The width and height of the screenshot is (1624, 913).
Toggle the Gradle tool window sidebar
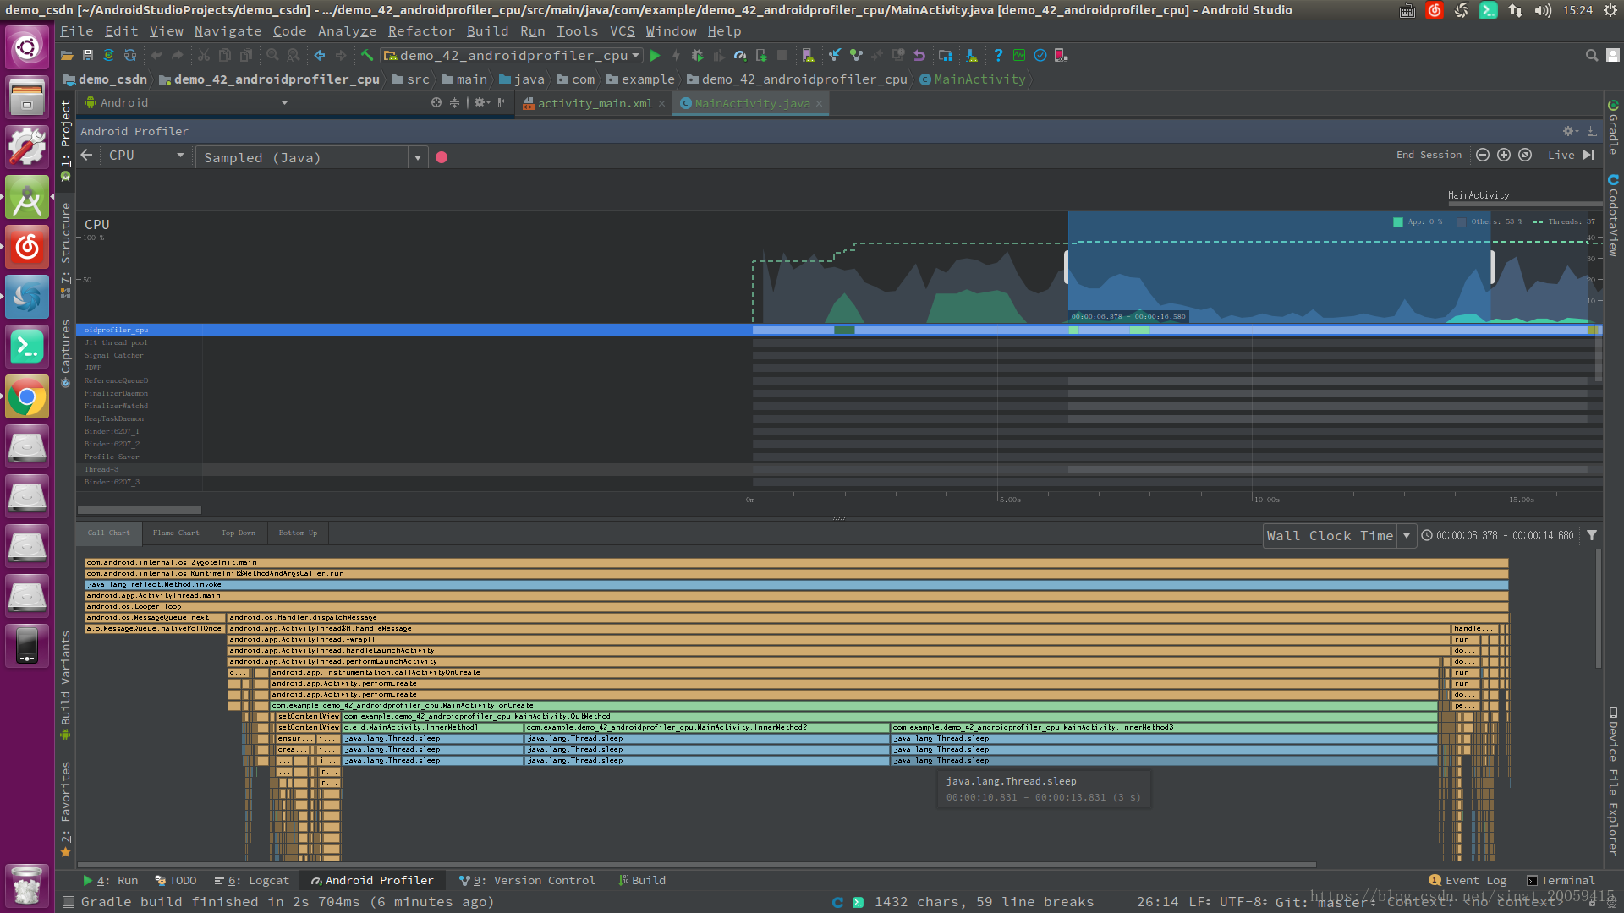coord(1613,127)
